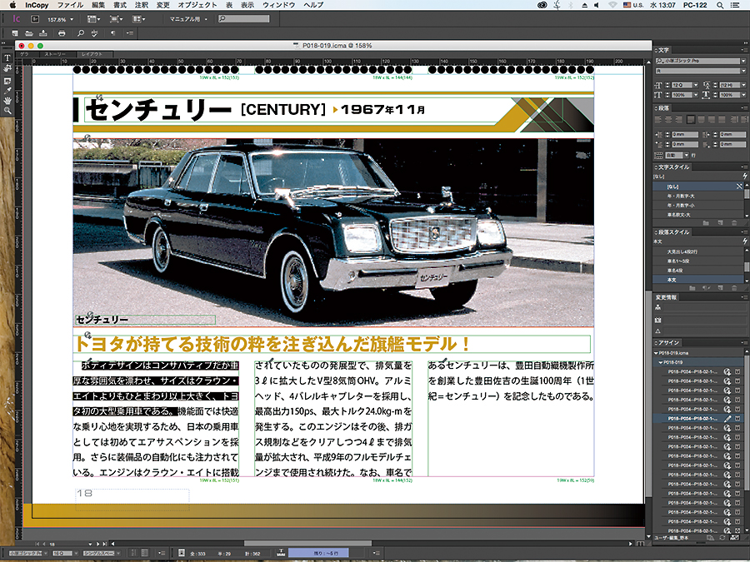750x562 pixels.
Task: Collapse the P018-019.icma assignment tree
Action: 657,353
